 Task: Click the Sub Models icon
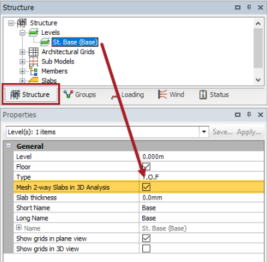[33, 62]
